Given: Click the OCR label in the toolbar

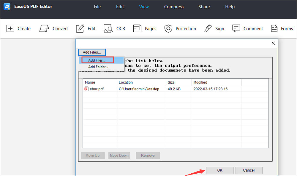Looking at the screenshot, I should [x=121, y=28].
